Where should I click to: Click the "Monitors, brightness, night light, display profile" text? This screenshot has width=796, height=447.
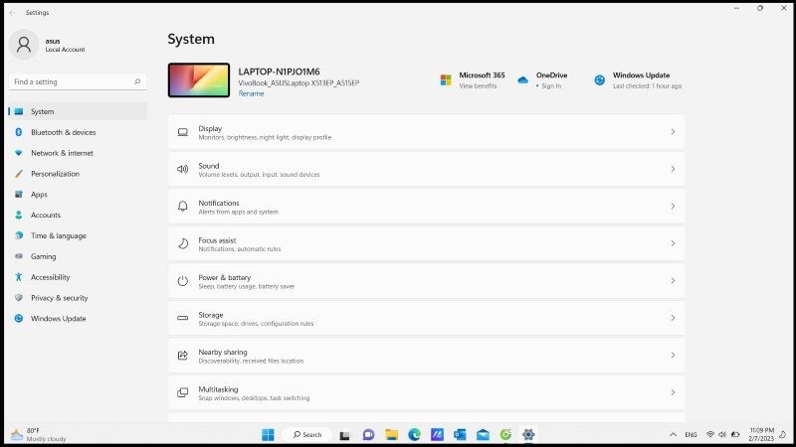[x=265, y=137]
